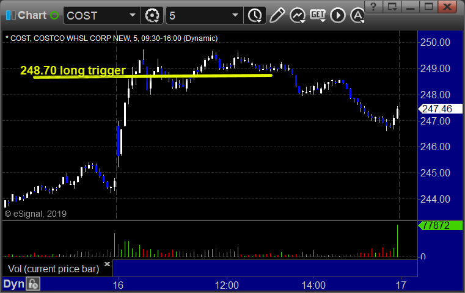Open the studies chart-line icon
465x293 pixels.
298,15
